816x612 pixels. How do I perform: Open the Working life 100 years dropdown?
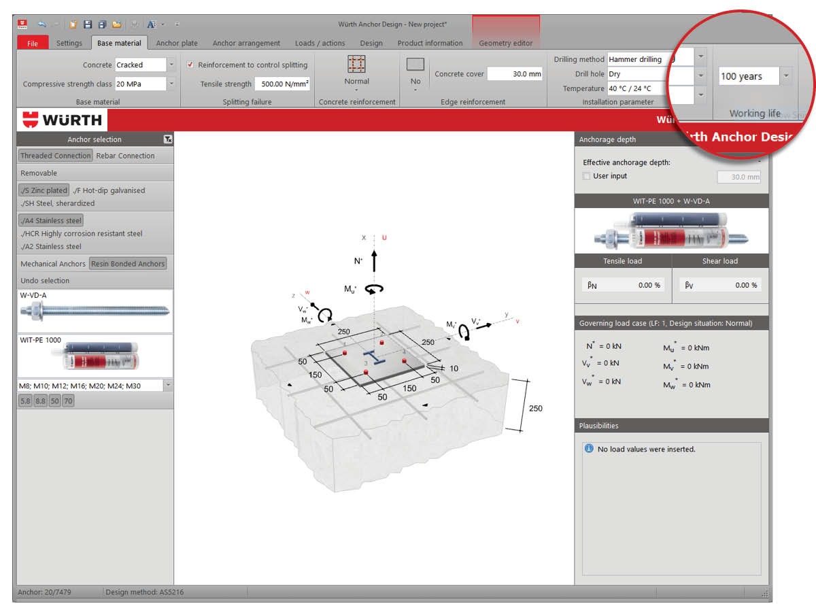pyautogui.click(x=787, y=76)
